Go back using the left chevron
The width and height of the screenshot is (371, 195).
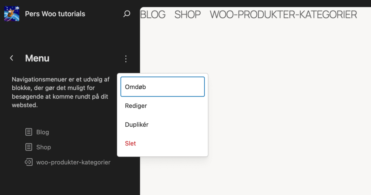click(12, 58)
